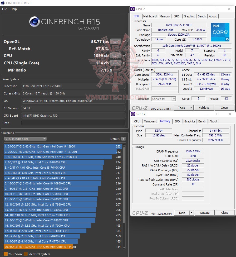The width and height of the screenshot is (236, 257).
Task: Select ranking row 4 Core i7-8700K
Action: 62,162
